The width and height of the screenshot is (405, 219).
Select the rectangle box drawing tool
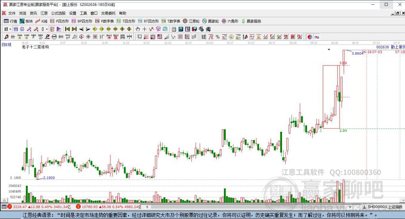140,37
